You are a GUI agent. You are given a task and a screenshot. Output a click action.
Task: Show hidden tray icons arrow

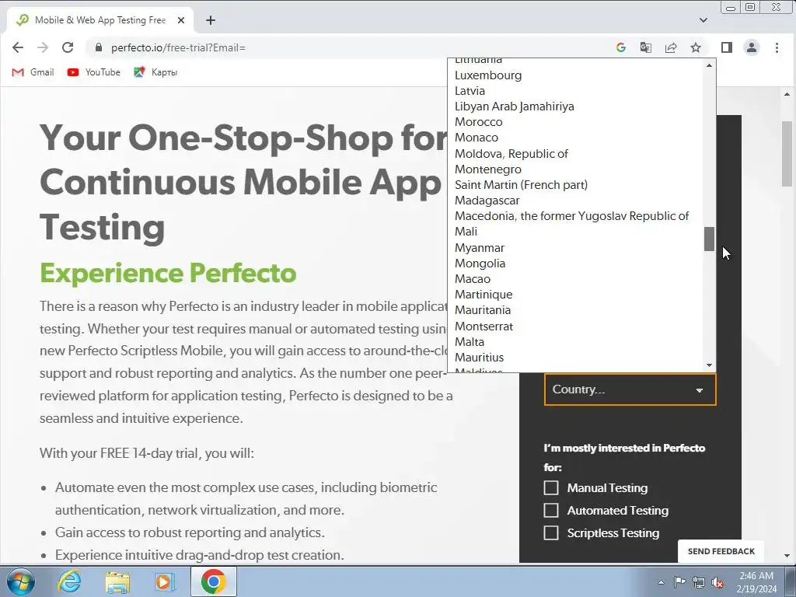coord(661,582)
